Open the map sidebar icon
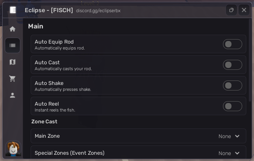 (x=13, y=62)
